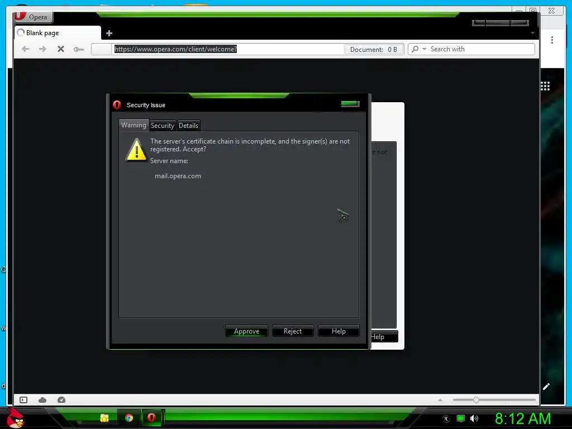Click the mail.opera.com server name
The width and height of the screenshot is (572, 429).
coord(178,176)
